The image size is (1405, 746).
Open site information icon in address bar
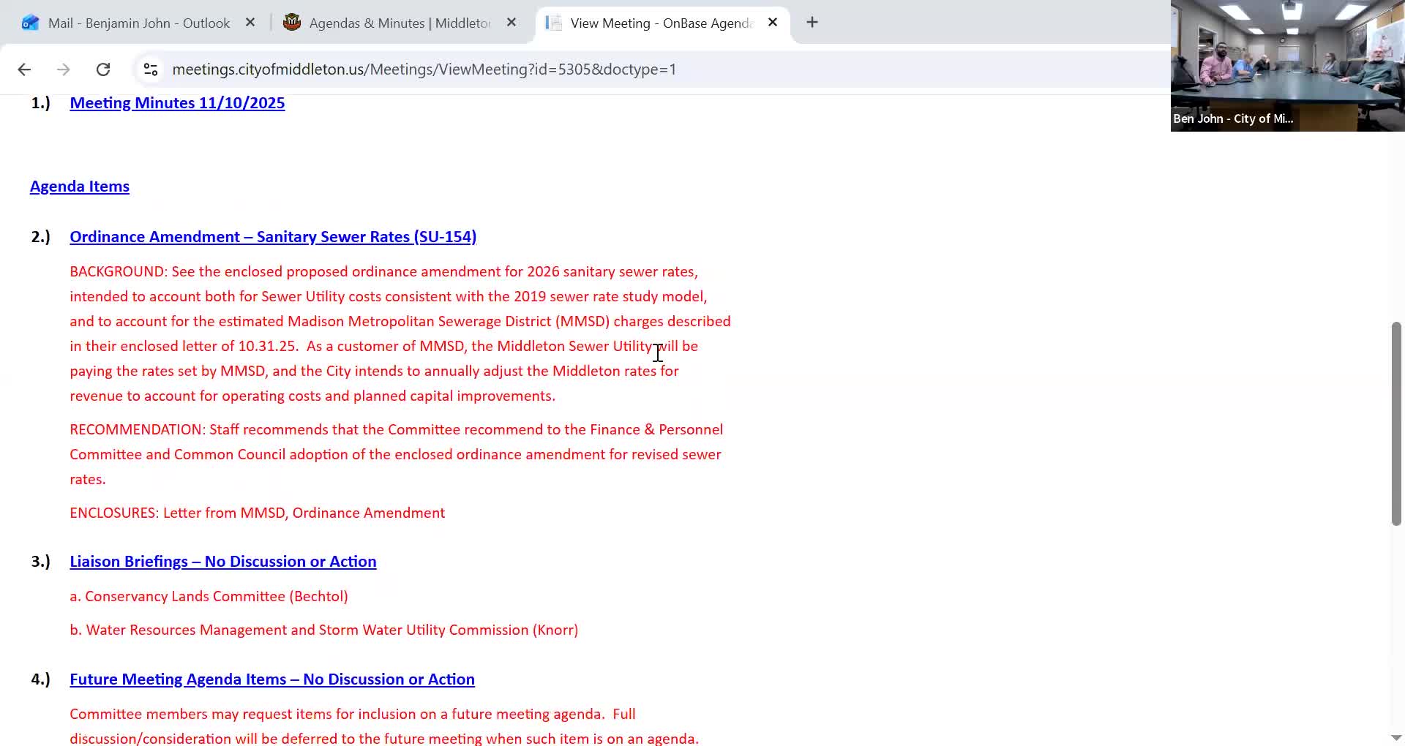[151, 69]
